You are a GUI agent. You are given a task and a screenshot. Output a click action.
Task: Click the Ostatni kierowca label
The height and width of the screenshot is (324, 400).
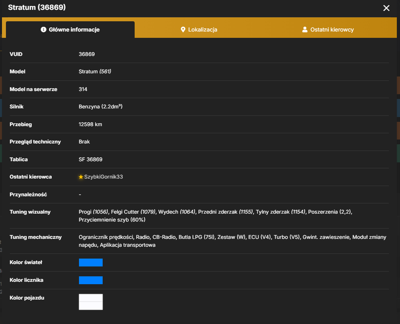pos(31,177)
